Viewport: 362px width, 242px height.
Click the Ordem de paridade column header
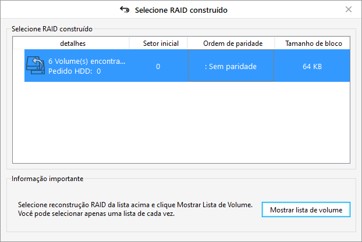pos(233,44)
